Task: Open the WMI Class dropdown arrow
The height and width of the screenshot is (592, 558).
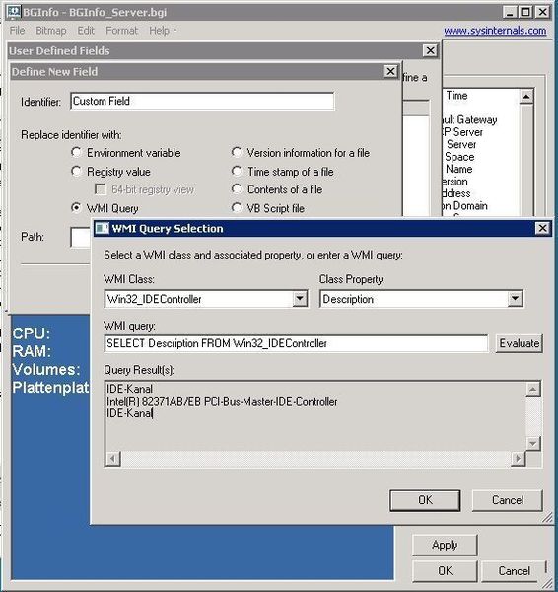Action: pos(300,299)
